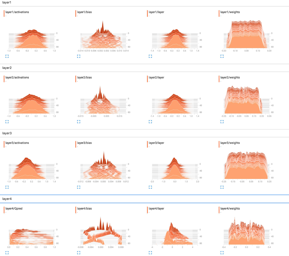289x256 pixels.
Task: Expand the layer1/weights chart to fullscreen
Action: coord(222,56)
